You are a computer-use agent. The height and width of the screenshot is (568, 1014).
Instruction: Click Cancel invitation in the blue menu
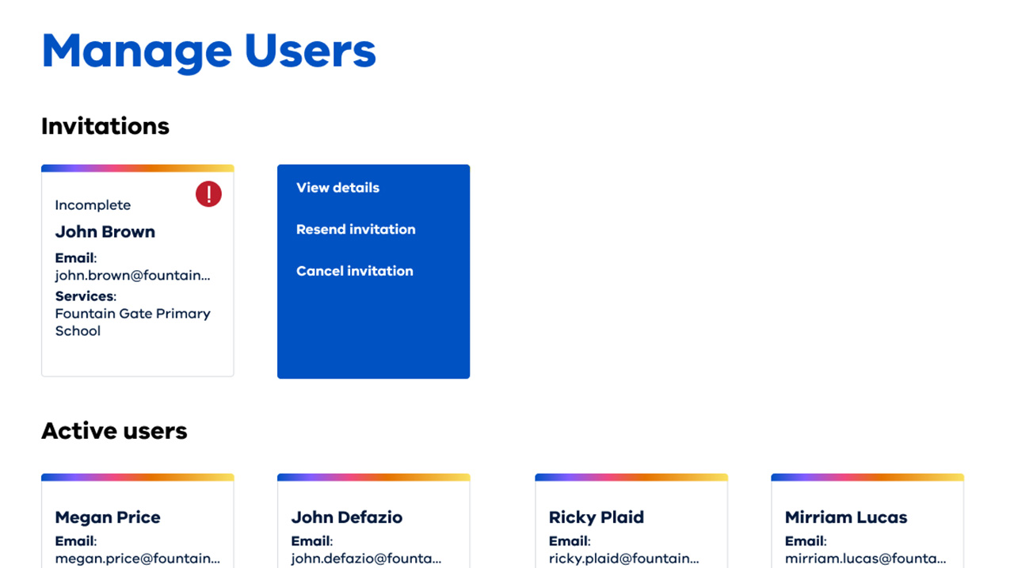[x=355, y=271]
